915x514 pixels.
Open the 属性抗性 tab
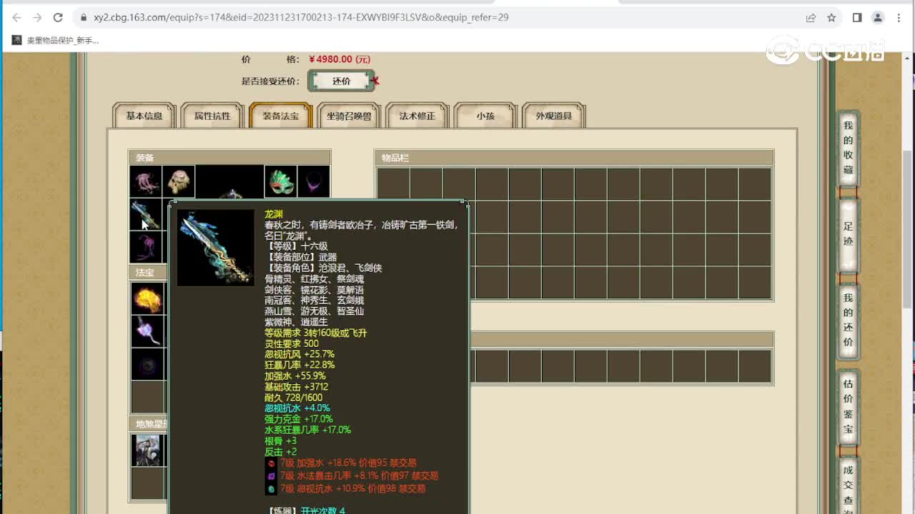[212, 116]
